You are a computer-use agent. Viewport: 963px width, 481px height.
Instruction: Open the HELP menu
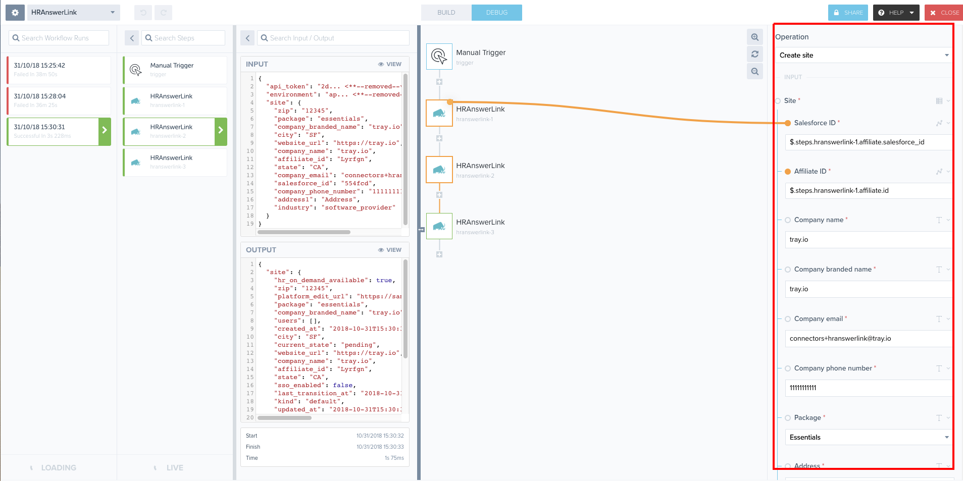click(895, 12)
